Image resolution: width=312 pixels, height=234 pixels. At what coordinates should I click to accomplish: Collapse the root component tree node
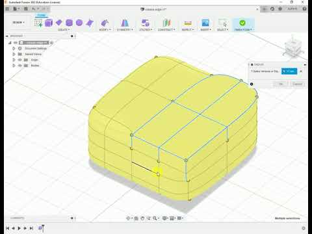[10, 43]
